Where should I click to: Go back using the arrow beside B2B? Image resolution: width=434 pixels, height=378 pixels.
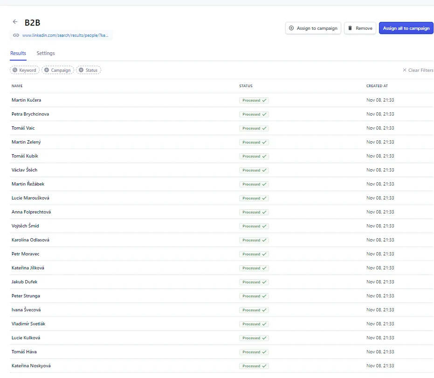point(15,21)
